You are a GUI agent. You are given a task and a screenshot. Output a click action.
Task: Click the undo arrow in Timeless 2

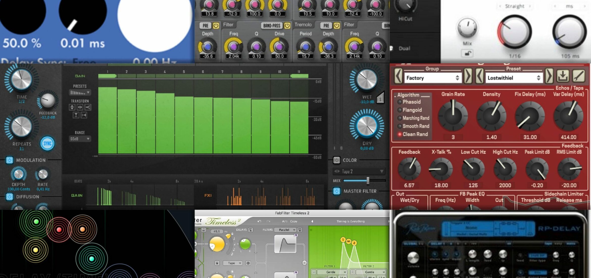(259, 221)
